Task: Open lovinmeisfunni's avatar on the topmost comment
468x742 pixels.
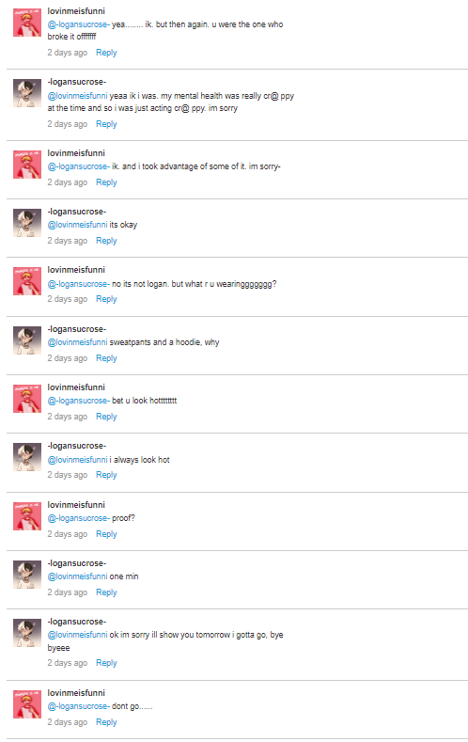Action: 27,23
